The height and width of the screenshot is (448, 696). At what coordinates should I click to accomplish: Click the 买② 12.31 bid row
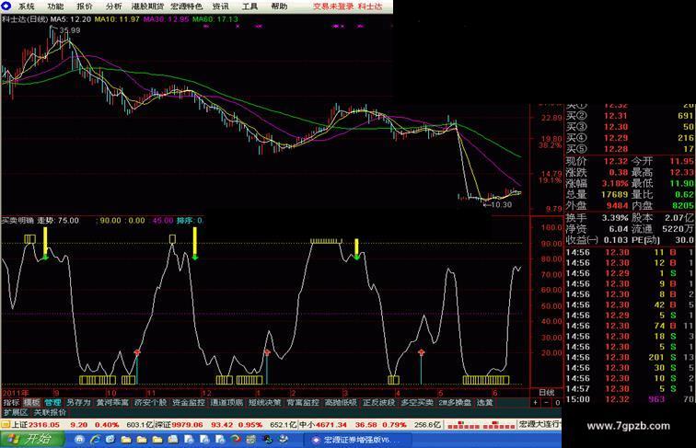(629, 116)
